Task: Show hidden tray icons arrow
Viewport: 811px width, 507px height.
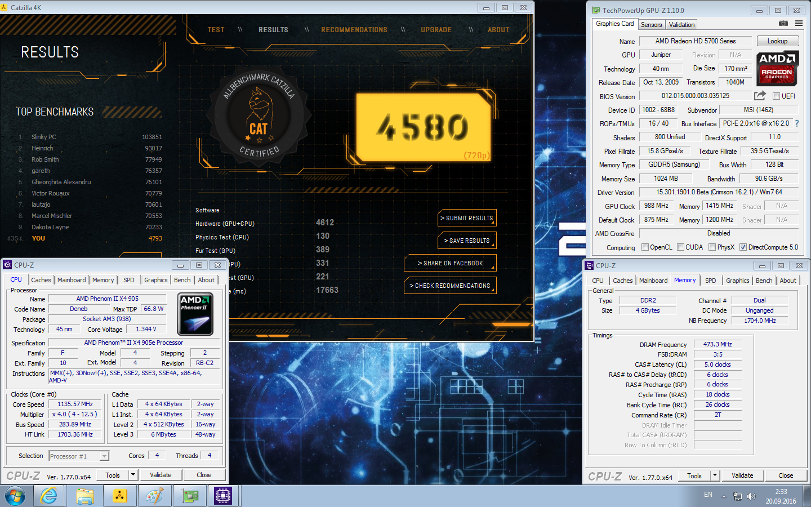Action: [724, 496]
